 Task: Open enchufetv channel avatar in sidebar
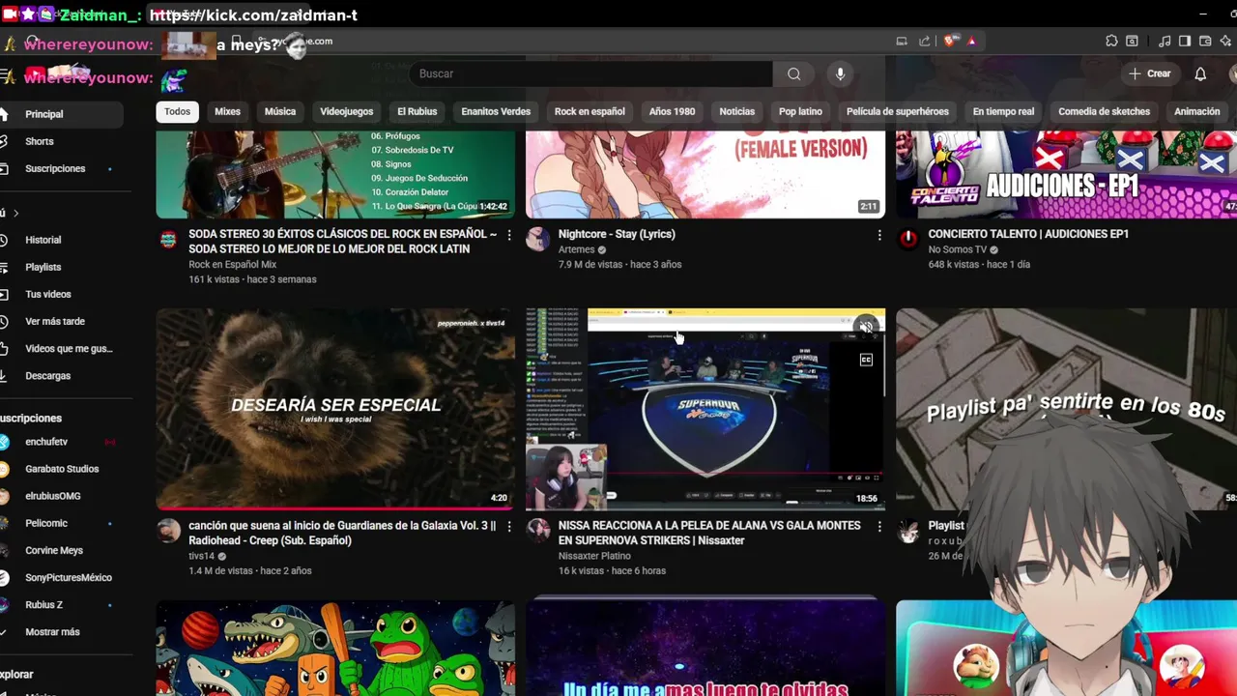(5, 442)
